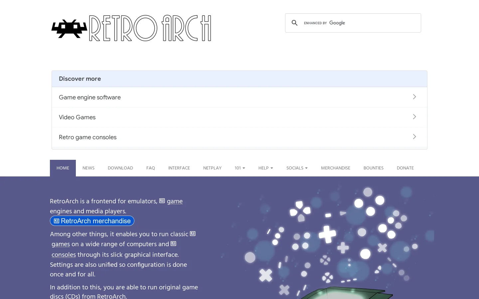Open the Socials dropdown menu
The height and width of the screenshot is (299, 479).
coord(297,168)
